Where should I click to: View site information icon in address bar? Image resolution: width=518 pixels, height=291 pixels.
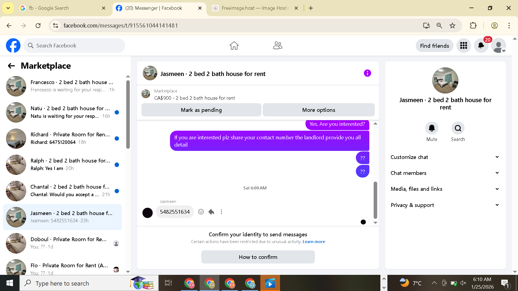[x=56, y=26]
